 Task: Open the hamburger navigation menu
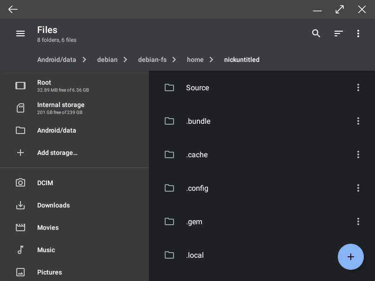pyautogui.click(x=20, y=33)
